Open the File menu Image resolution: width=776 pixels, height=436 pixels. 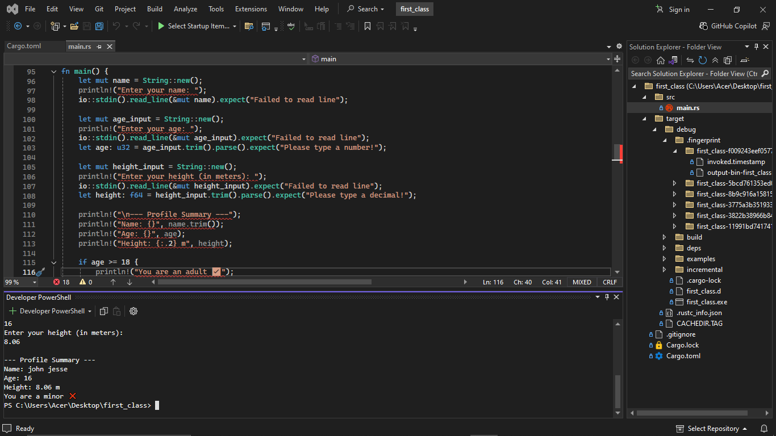[30, 9]
